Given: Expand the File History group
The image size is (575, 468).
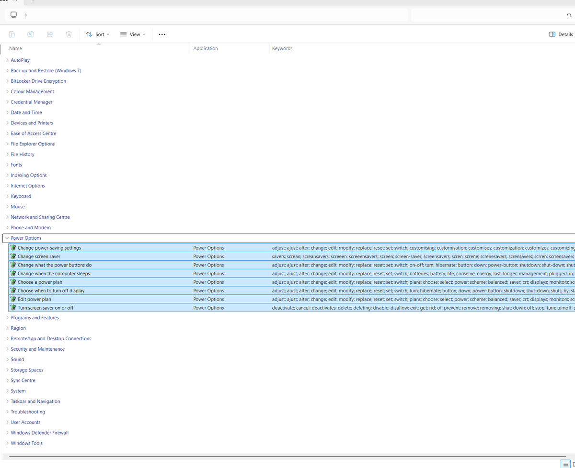Looking at the screenshot, I should click(x=7, y=155).
